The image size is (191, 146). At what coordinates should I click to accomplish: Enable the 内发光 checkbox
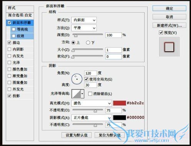(x=9, y=56)
